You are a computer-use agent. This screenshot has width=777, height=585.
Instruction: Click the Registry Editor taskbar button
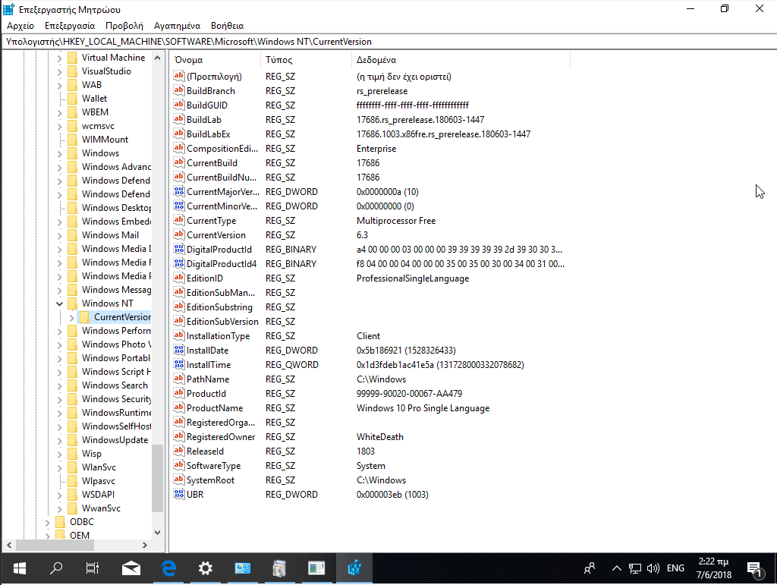[354, 568]
